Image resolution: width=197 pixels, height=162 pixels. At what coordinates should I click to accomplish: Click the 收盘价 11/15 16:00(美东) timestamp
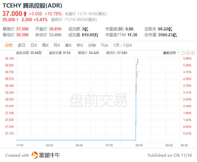pyautogui.click(x=86, y=14)
